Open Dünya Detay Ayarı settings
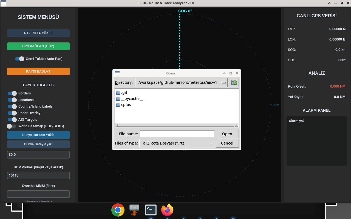Screen dimensions: 351x219 click(x=38, y=144)
